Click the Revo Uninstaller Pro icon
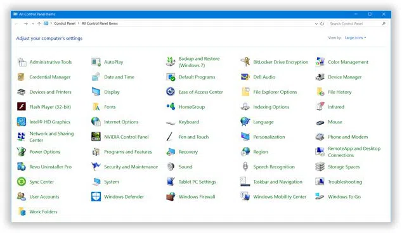402x233 pixels. [x=22, y=167]
